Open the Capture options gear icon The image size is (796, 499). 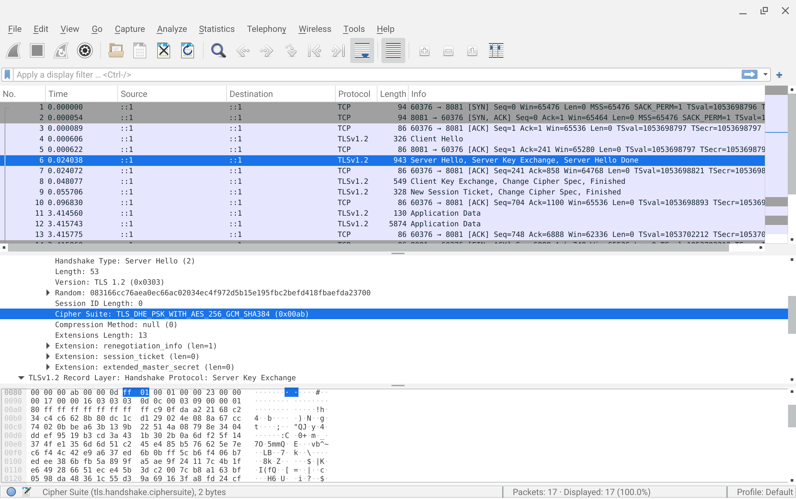[85, 51]
